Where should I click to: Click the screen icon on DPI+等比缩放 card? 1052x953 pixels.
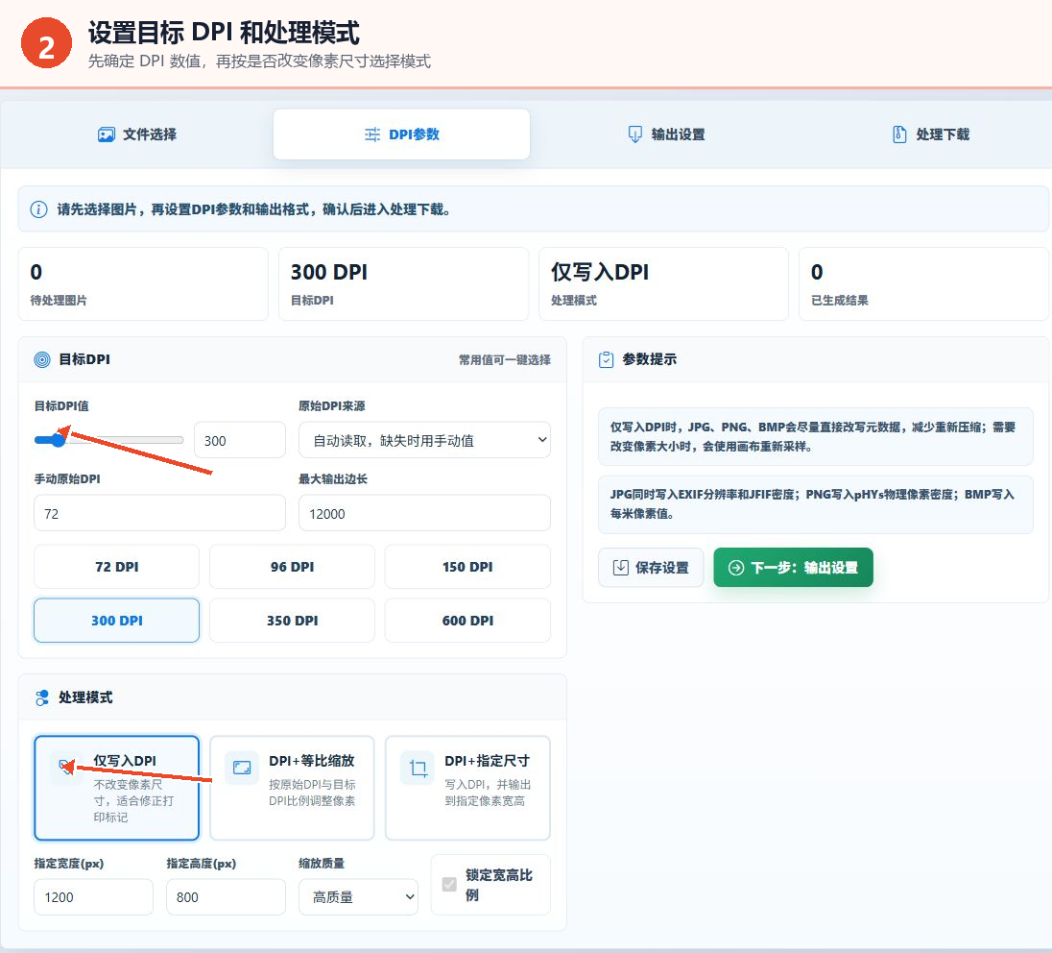coord(242,768)
